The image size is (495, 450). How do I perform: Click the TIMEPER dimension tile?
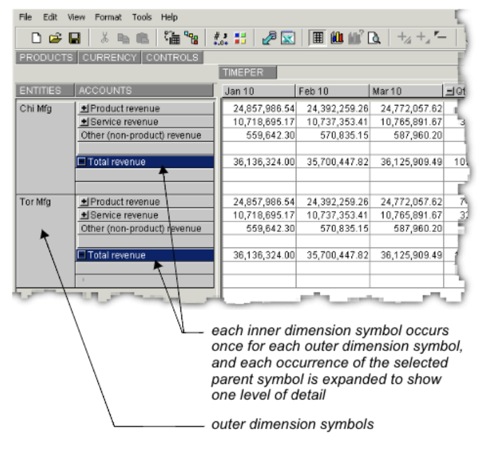click(x=247, y=72)
